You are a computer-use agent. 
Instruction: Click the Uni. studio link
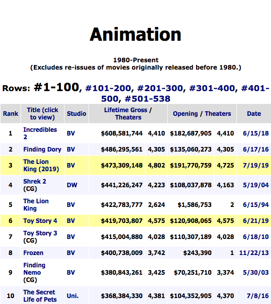[x=73, y=296]
